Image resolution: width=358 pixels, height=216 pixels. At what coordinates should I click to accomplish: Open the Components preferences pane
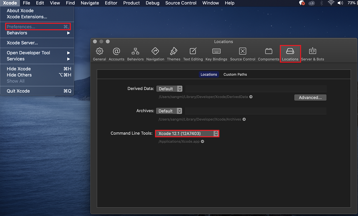[269, 53]
